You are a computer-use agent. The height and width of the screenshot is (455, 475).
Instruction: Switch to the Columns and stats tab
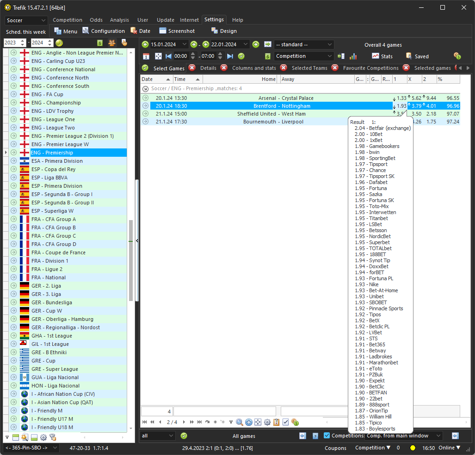254,68
